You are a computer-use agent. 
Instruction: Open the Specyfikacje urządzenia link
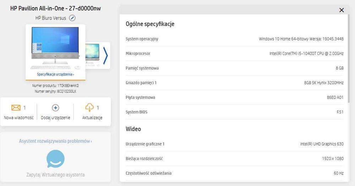tap(55, 74)
